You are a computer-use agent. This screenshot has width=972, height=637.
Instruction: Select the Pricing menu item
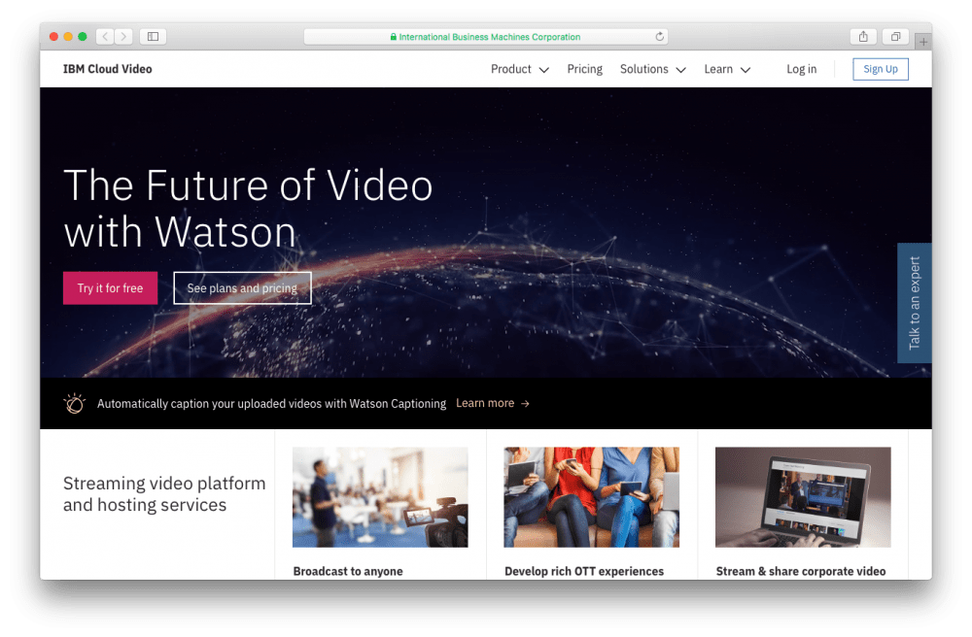[584, 69]
